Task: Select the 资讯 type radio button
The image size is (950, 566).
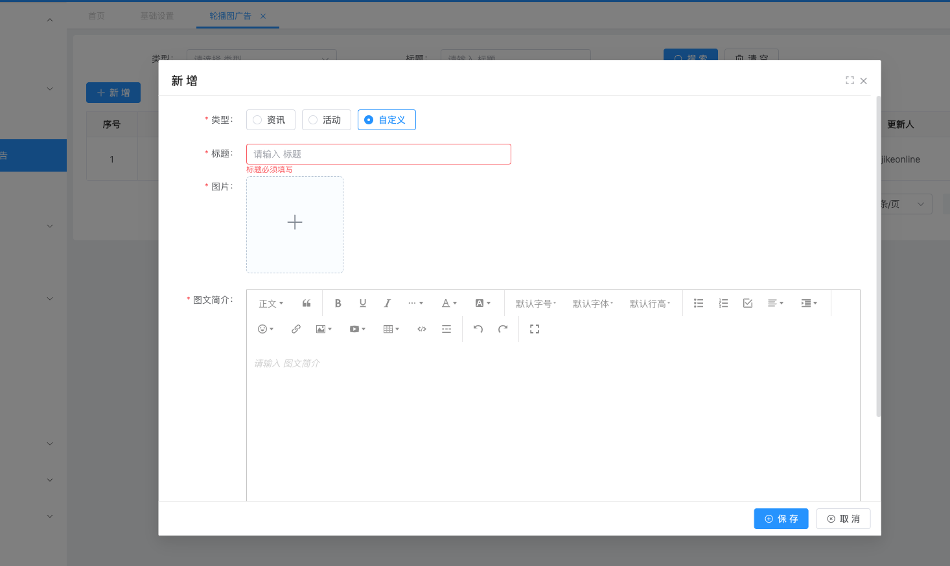Action: click(270, 120)
